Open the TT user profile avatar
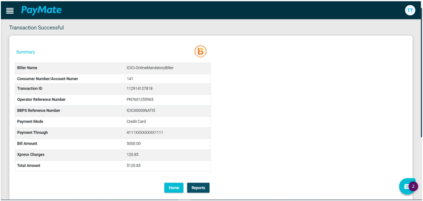The width and height of the screenshot is (423, 201). pyautogui.click(x=410, y=10)
